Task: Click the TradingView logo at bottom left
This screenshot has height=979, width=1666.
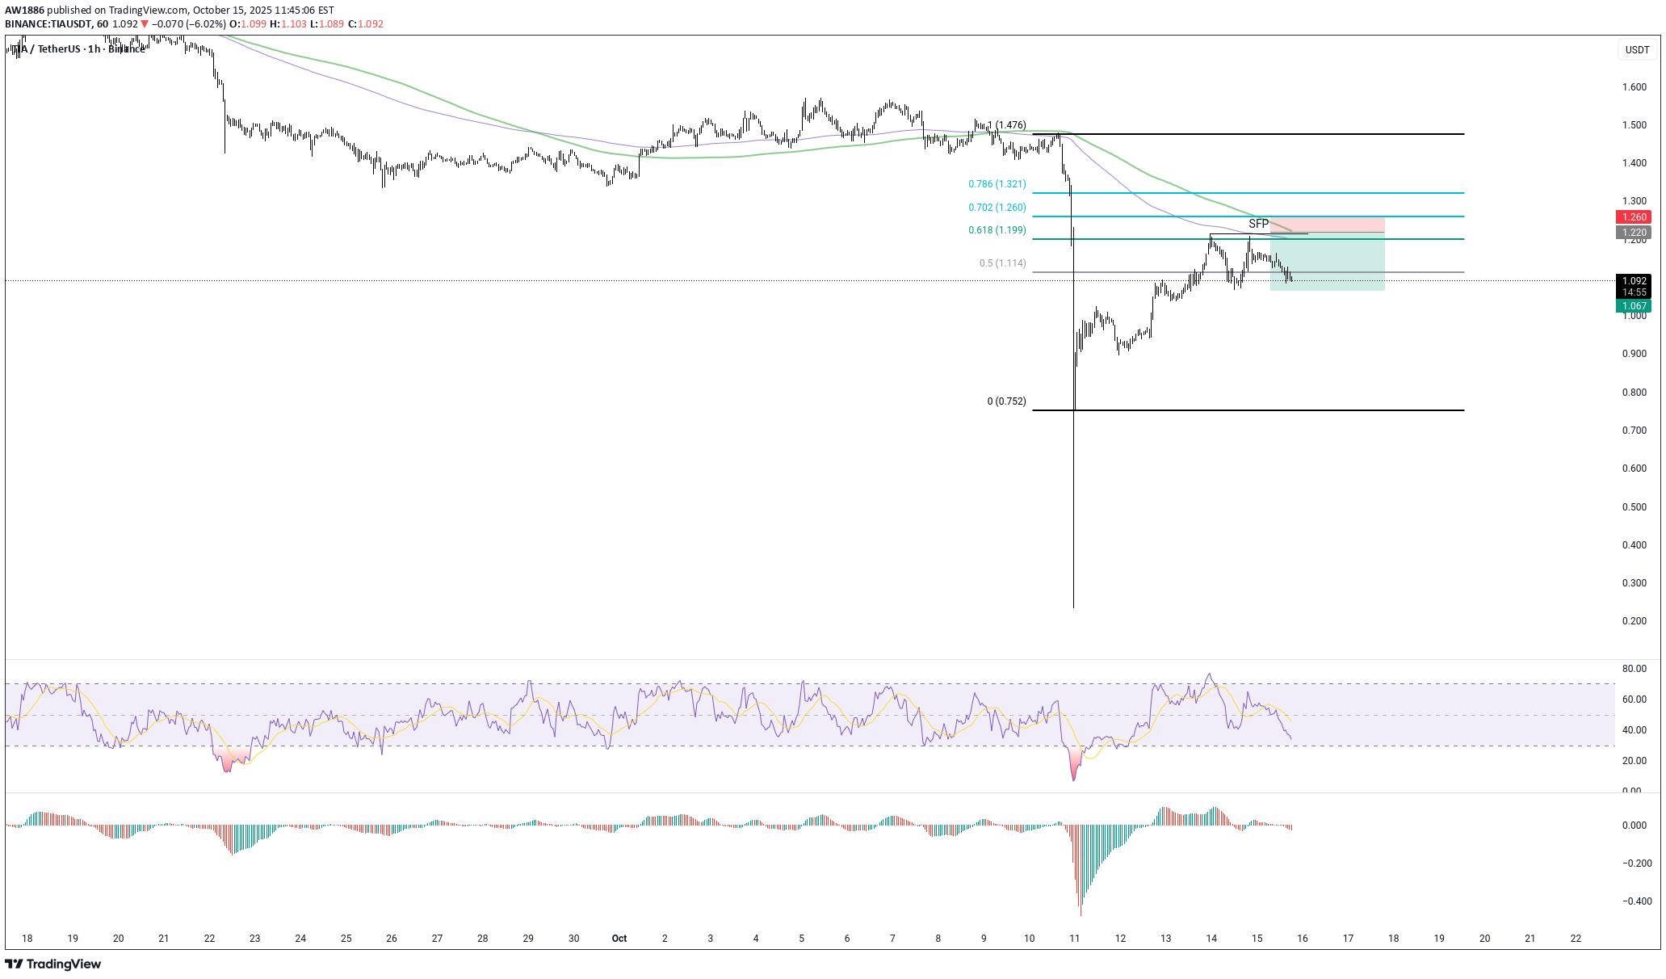Action: click(x=53, y=964)
